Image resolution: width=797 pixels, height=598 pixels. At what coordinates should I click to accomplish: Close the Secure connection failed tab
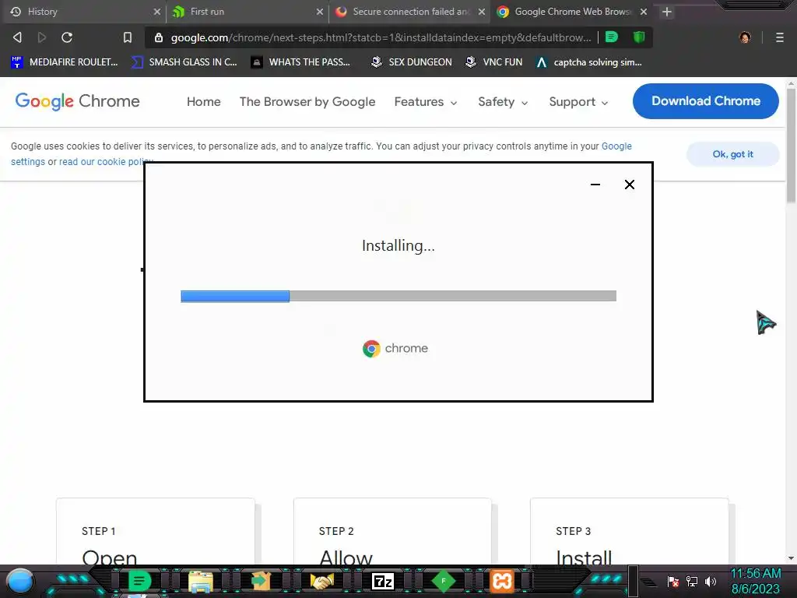click(x=482, y=12)
